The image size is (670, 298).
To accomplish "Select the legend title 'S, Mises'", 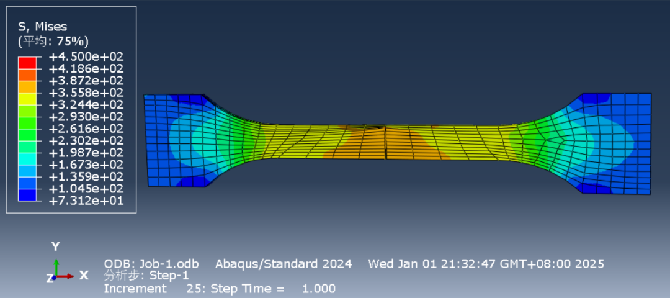I will point(42,27).
